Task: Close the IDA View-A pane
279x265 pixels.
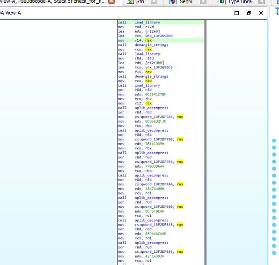Action: click(x=261, y=13)
